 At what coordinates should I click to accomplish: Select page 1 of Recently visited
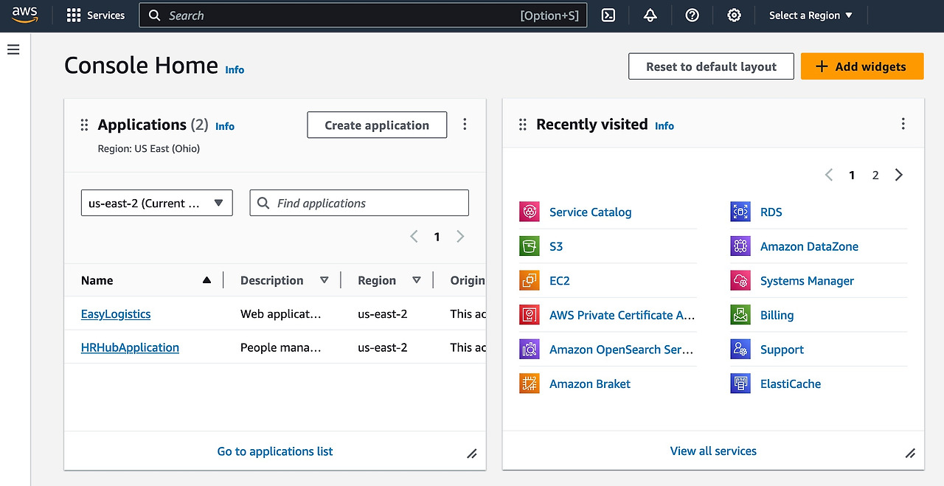[852, 175]
